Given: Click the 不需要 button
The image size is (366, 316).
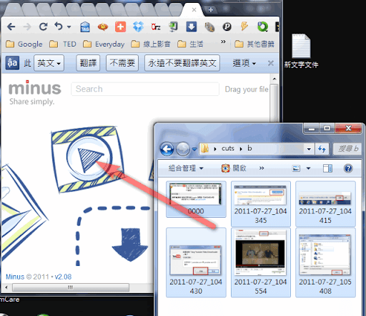Looking at the screenshot, I should tap(122, 63).
